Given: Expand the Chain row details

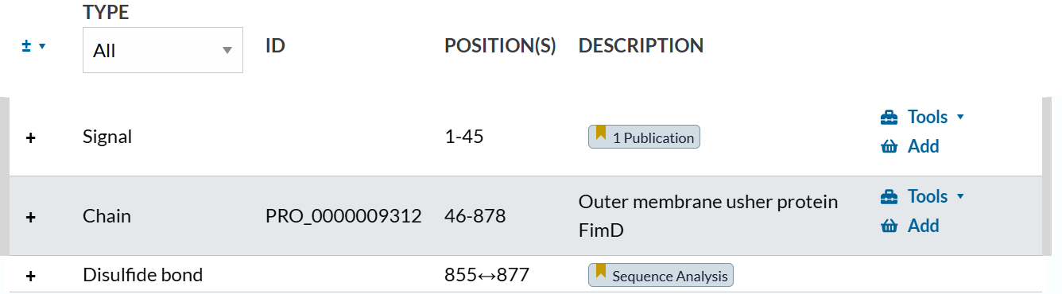Looking at the screenshot, I should [31, 217].
